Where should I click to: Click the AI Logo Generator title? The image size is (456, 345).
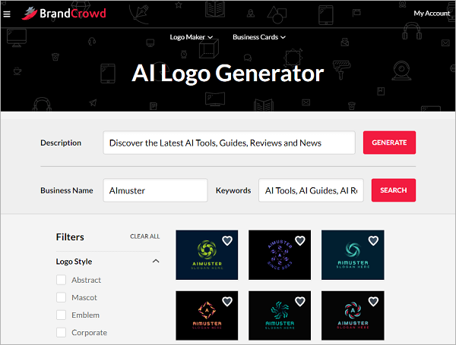[228, 73]
